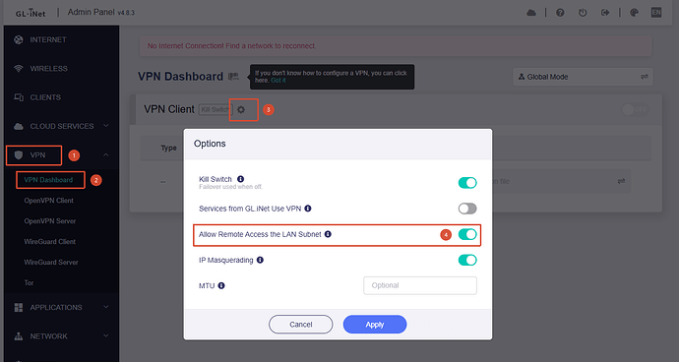
Task: Click the VPN shield sidebar icon
Action: point(18,155)
